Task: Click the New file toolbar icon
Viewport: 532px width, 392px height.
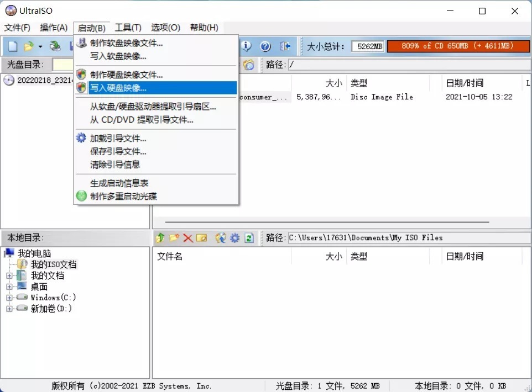Action: coord(12,46)
